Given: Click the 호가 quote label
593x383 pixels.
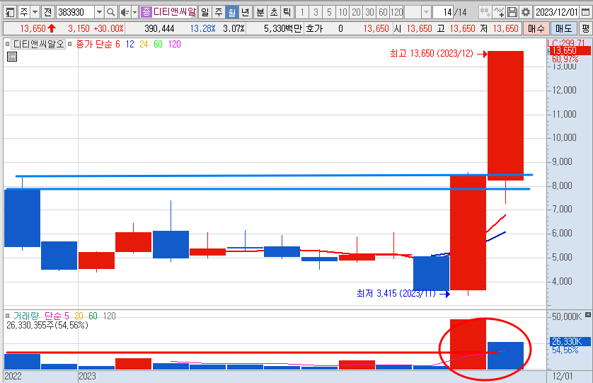Looking at the screenshot, I should (314, 29).
